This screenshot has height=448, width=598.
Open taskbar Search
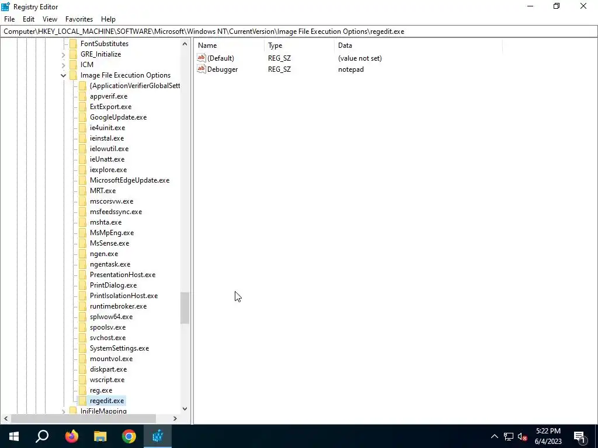pyautogui.click(x=42, y=436)
